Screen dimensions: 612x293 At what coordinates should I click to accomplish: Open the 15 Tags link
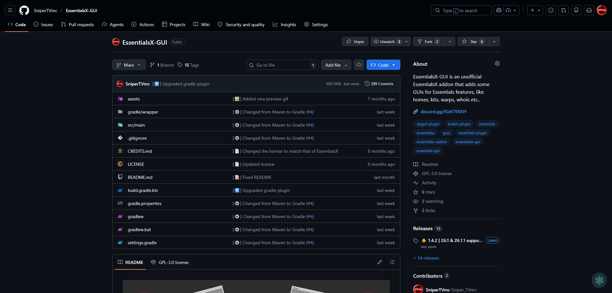point(188,65)
